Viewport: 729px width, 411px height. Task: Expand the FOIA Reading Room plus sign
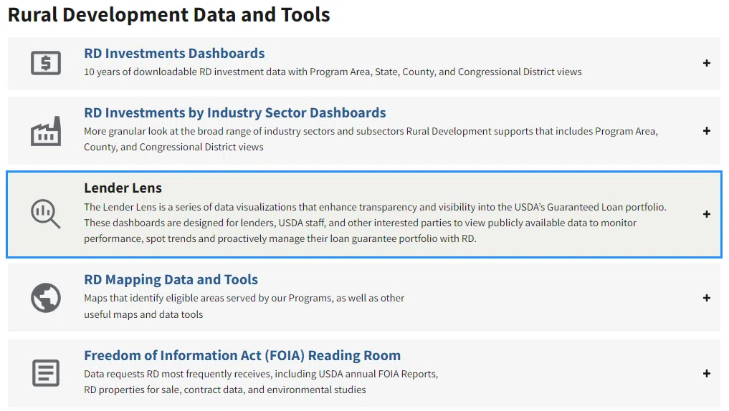[x=706, y=373]
